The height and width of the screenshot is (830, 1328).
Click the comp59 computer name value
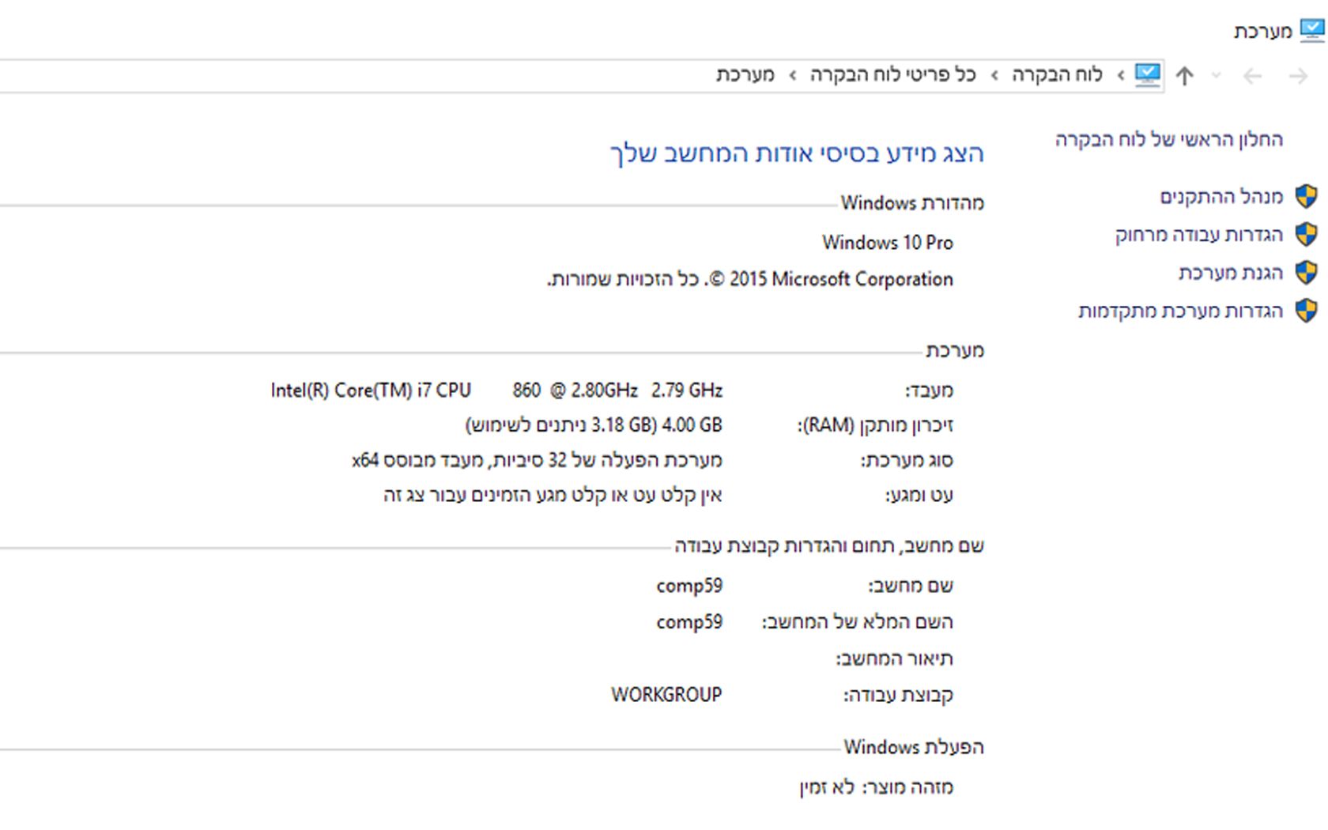pyautogui.click(x=689, y=586)
